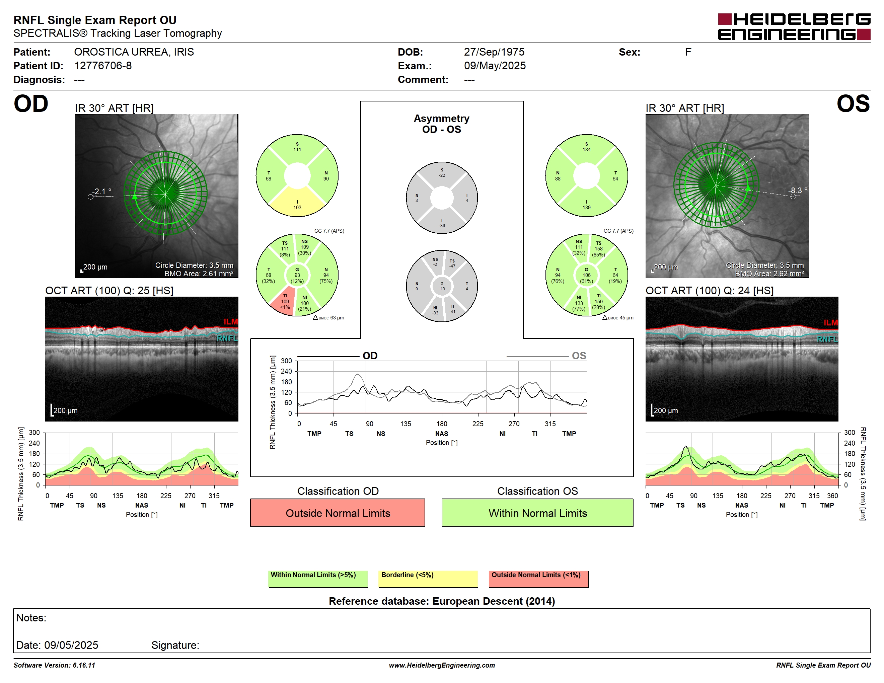
Task: Select the Within Normal Limits classification OS box
Action: click(x=537, y=513)
